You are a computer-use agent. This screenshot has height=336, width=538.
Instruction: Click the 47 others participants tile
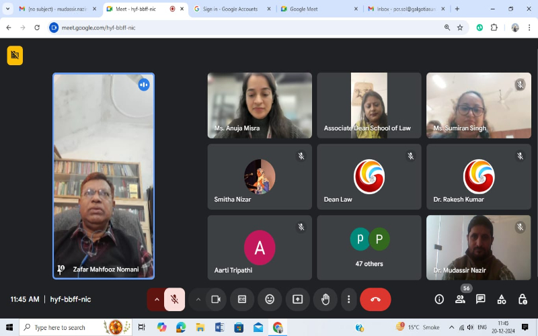coord(369,247)
